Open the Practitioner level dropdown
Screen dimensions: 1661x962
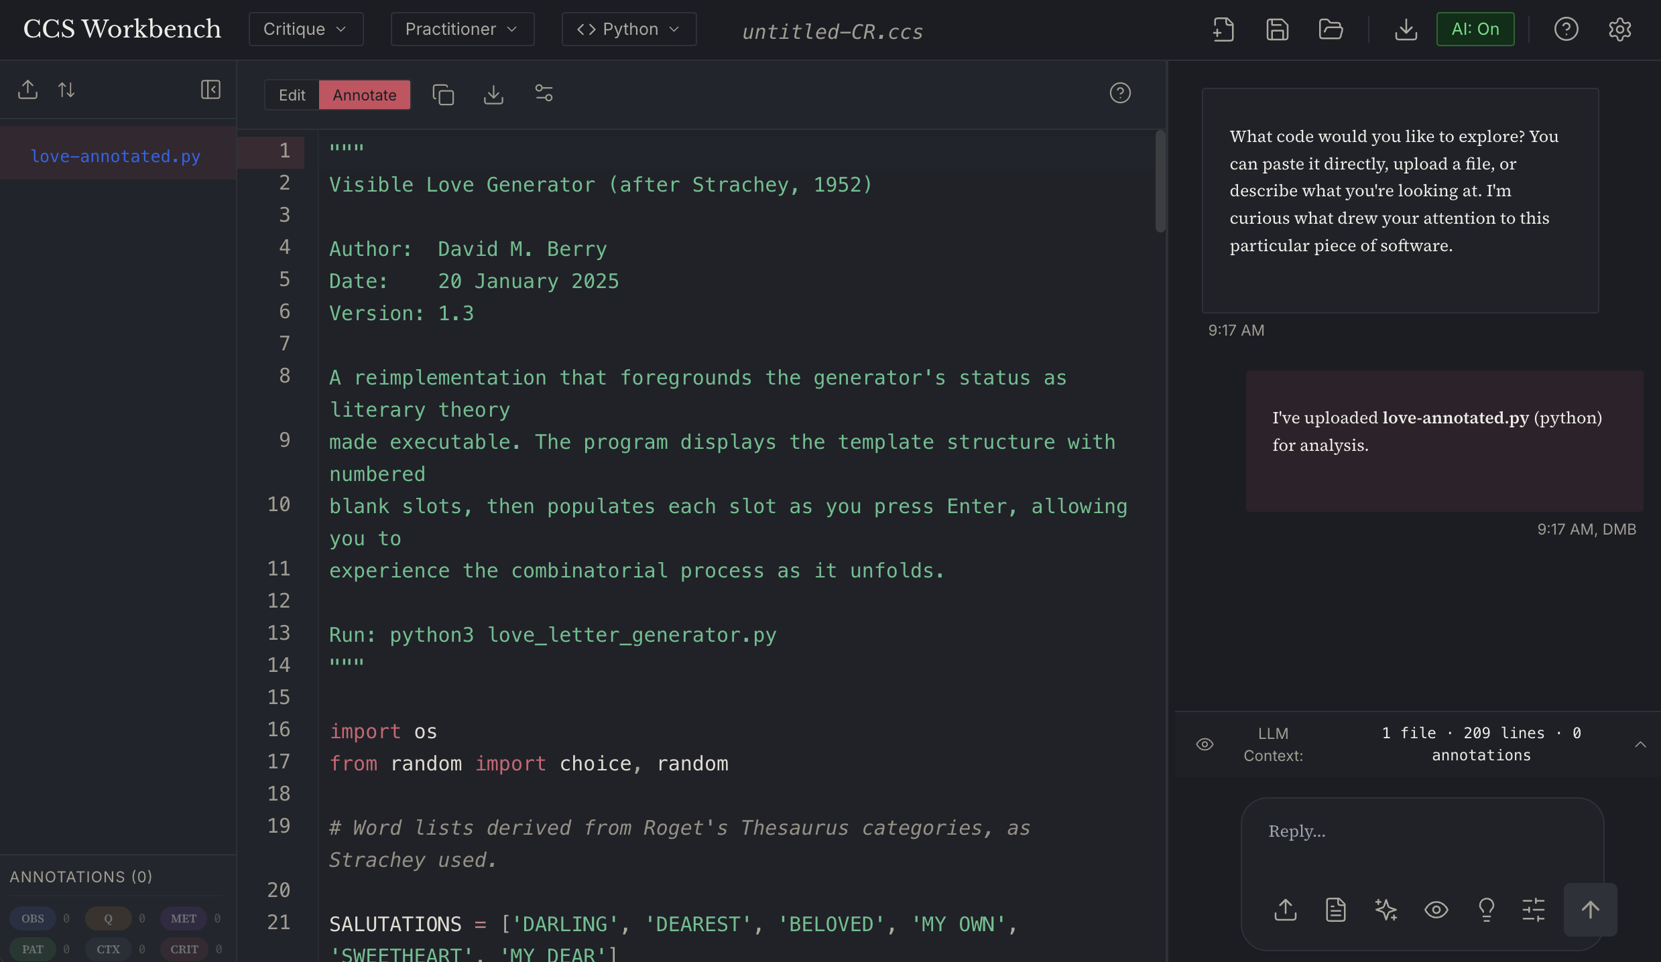pos(462,29)
